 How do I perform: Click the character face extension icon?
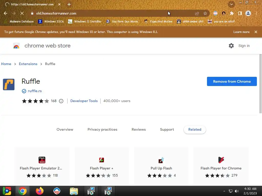(224, 13)
